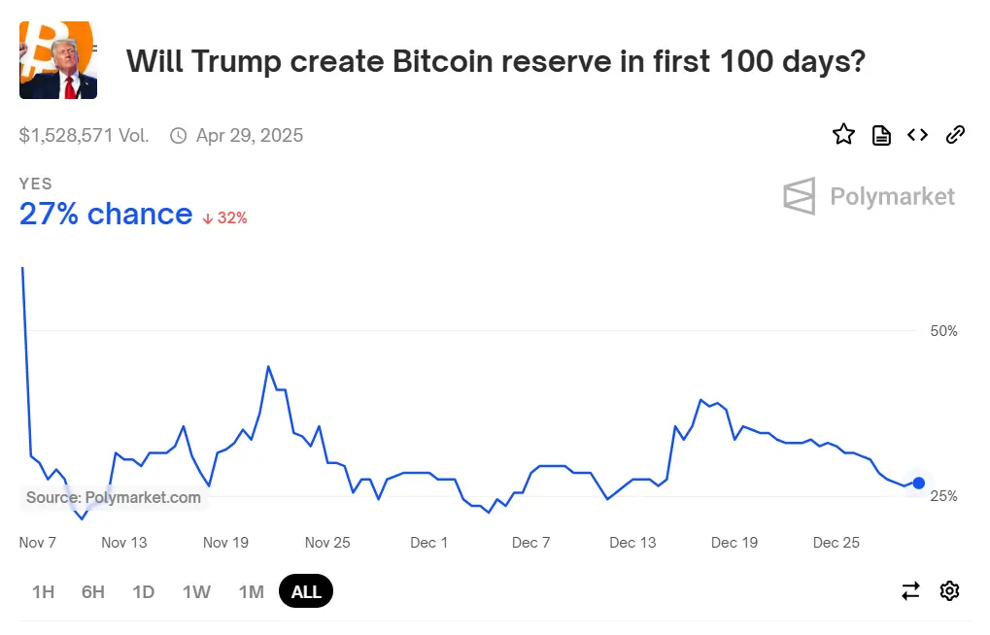
Task: Select the 1W timeframe
Action: [195, 590]
